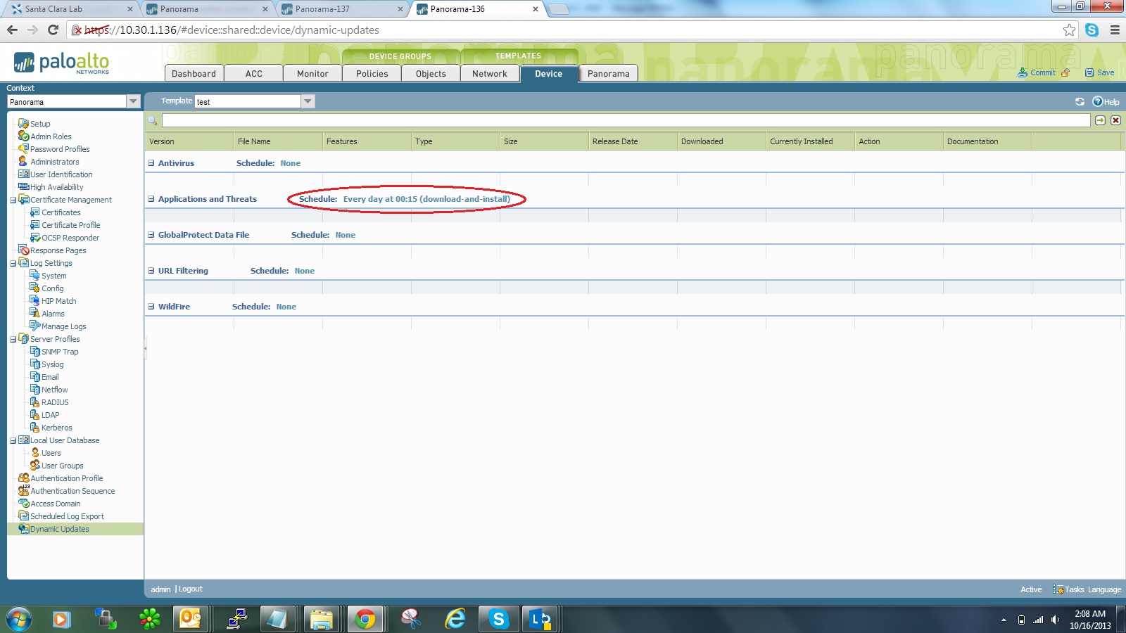This screenshot has height=633, width=1126.
Task: Click the Administrators user icon
Action: (23, 162)
